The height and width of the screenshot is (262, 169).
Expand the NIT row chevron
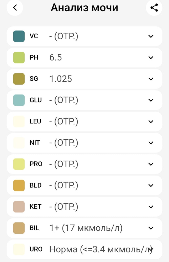[x=151, y=143]
